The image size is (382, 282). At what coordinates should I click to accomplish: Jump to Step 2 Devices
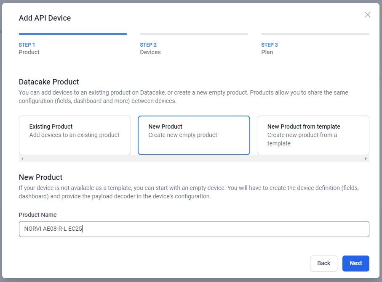(x=150, y=48)
